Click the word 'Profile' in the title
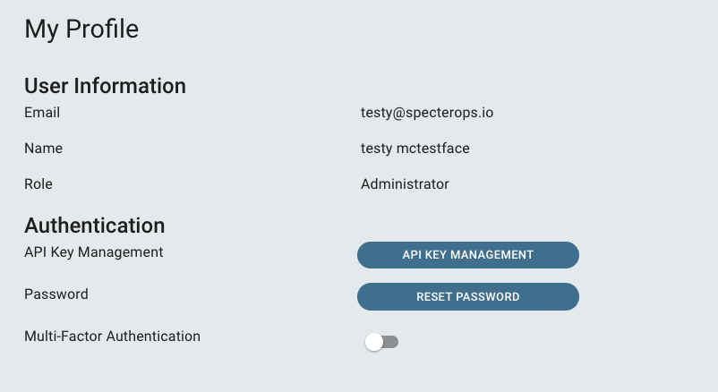718x392 pixels. pos(102,29)
